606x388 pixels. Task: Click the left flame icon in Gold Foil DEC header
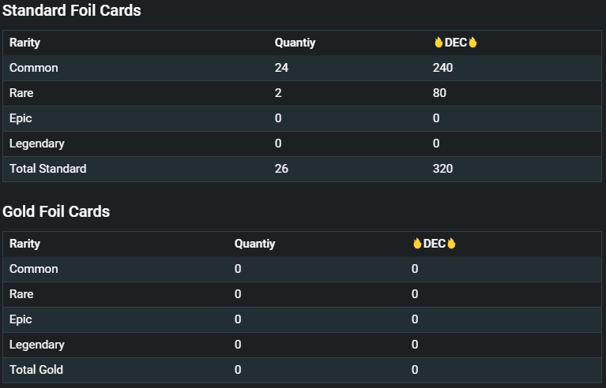(417, 244)
